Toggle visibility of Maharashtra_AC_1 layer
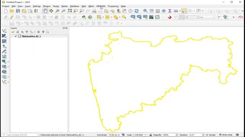 (x=16, y=36)
